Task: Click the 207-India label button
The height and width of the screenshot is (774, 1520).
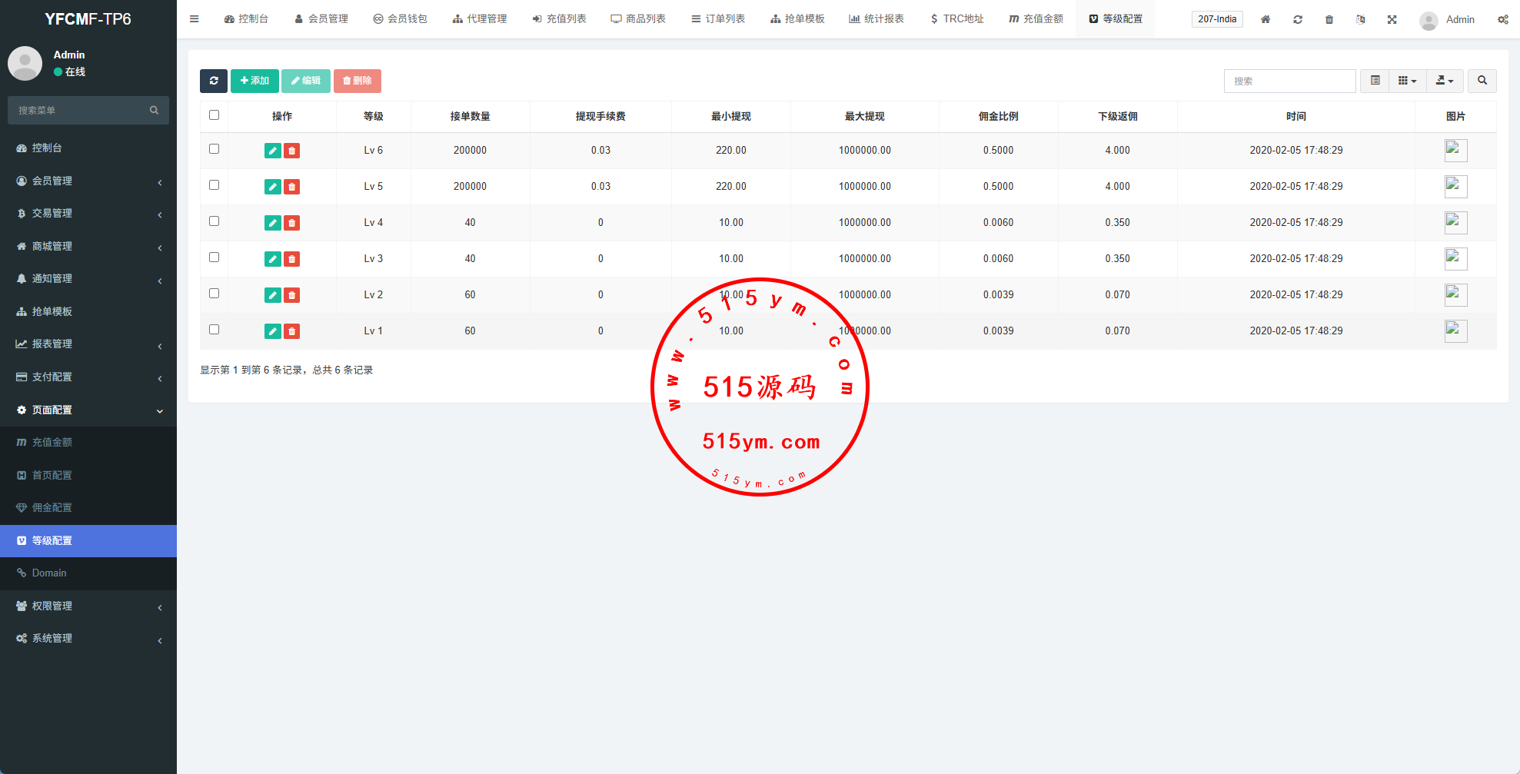Action: click(1216, 19)
